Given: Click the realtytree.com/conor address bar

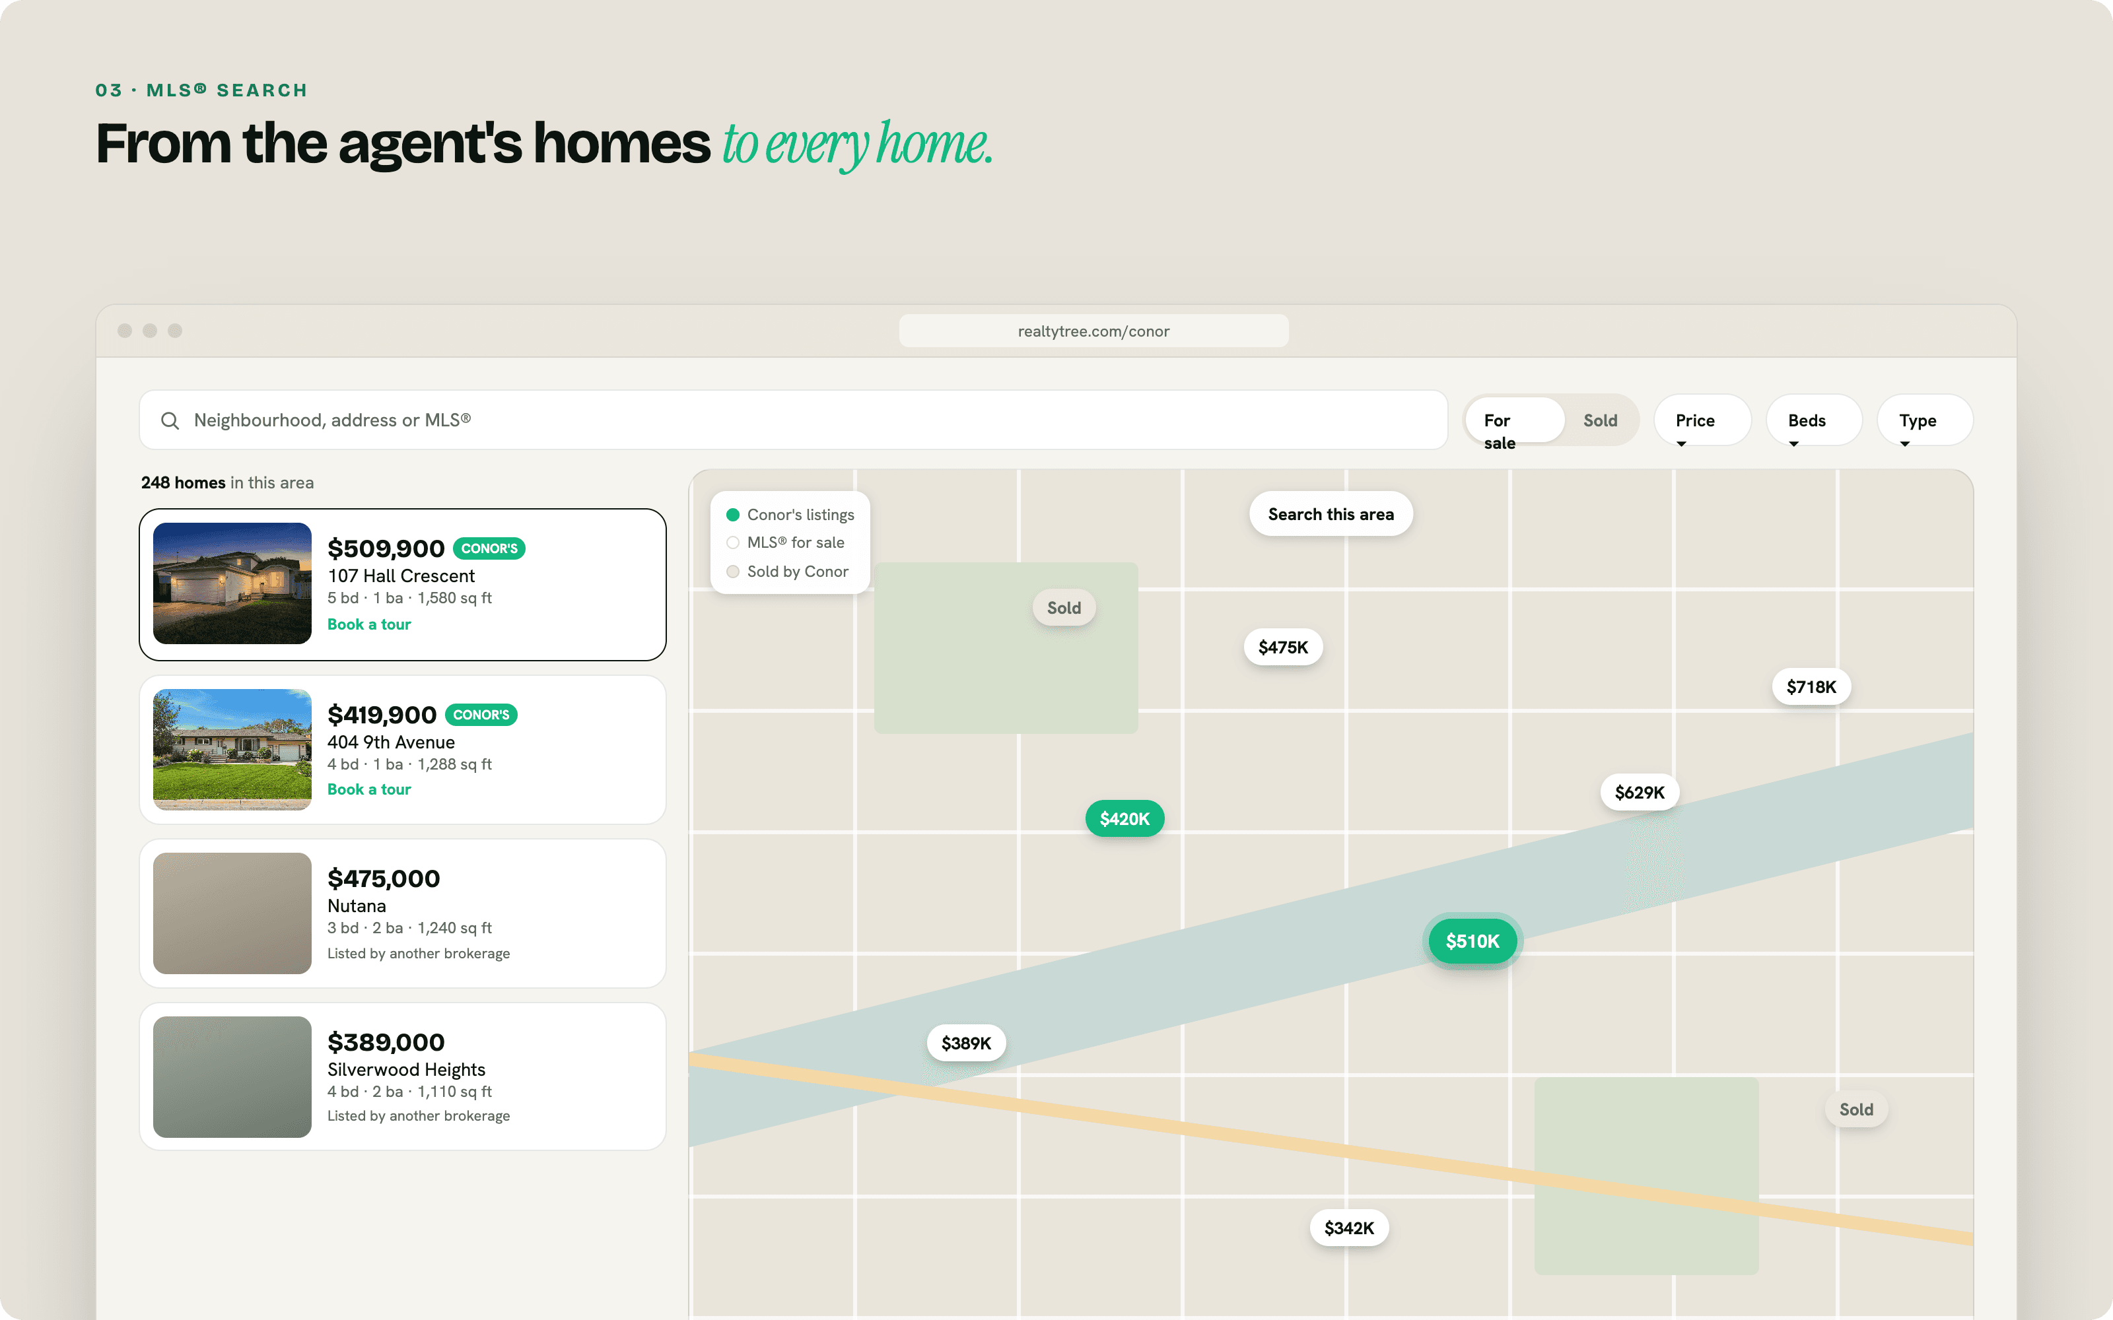Looking at the screenshot, I should tap(1093, 331).
